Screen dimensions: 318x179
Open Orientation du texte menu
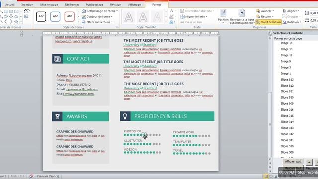[197, 11]
